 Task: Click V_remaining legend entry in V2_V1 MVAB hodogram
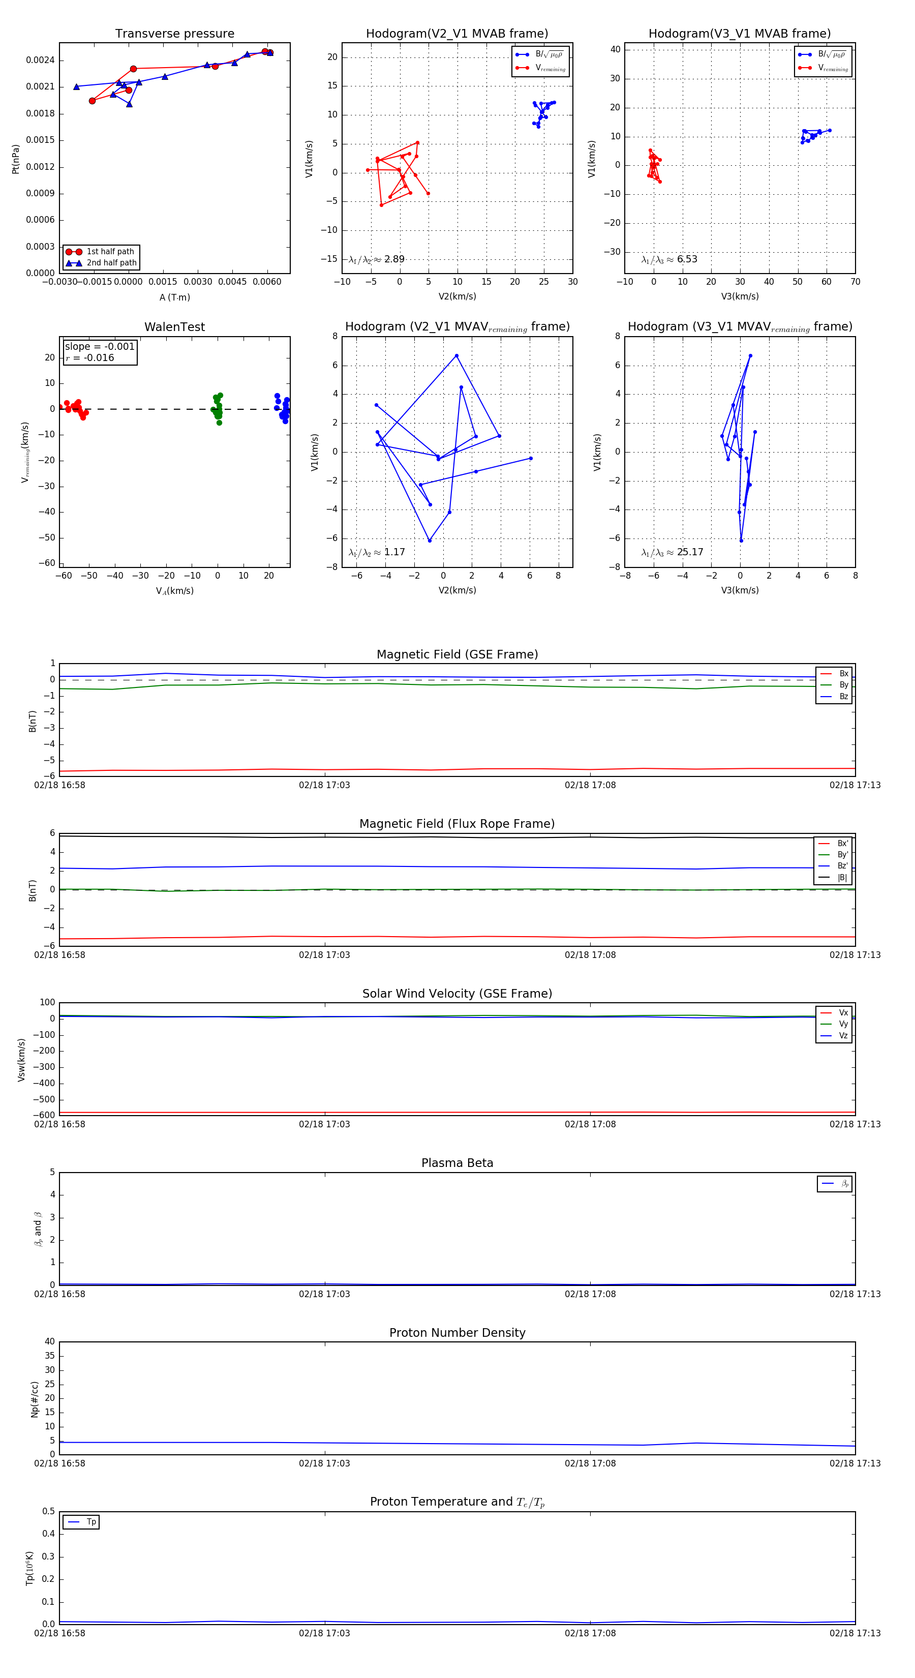(x=540, y=68)
